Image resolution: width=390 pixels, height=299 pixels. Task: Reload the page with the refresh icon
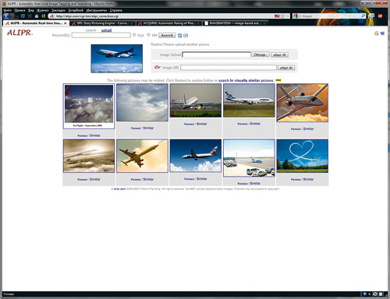coord(23,16)
